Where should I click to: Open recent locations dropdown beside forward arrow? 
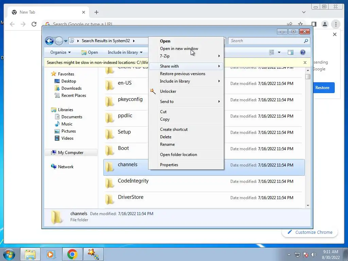point(66,41)
